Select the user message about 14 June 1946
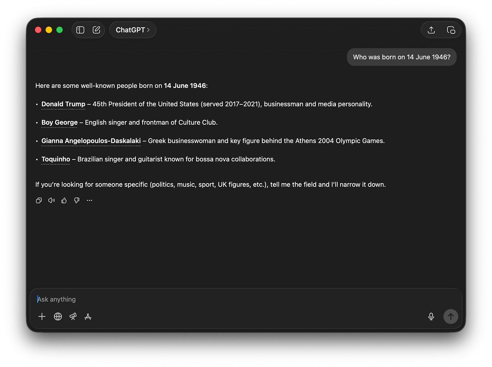This screenshot has height=367, width=492. click(x=401, y=57)
